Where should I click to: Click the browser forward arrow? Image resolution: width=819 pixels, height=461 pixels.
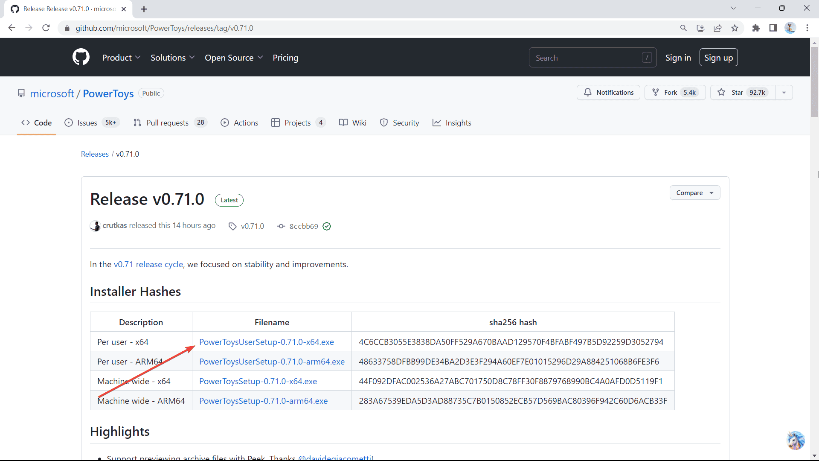[x=29, y=28]
